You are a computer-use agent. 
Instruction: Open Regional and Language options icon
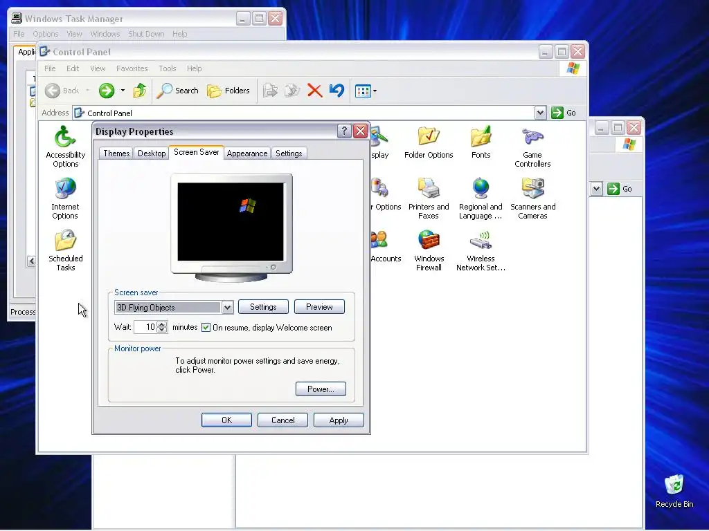[481, 198]
